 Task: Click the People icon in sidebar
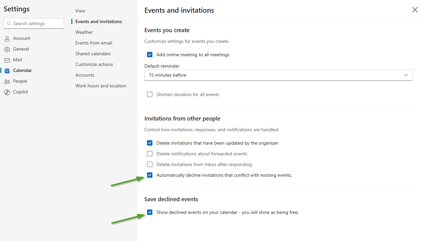coord(7,81)
